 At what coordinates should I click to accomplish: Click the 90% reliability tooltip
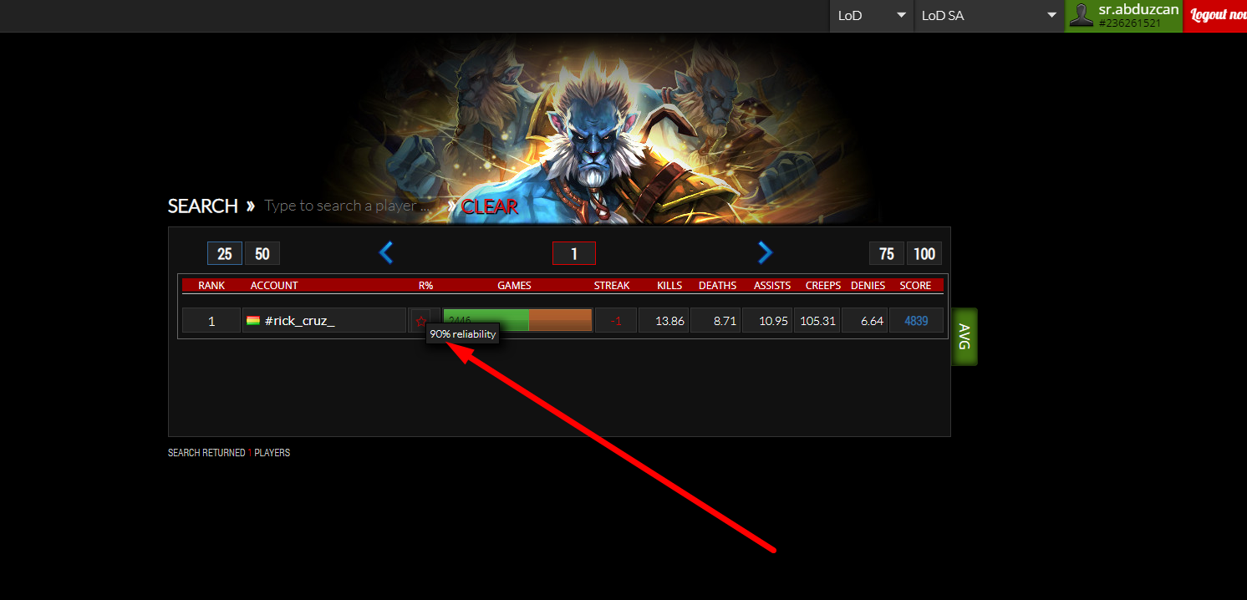click(463, 334)
